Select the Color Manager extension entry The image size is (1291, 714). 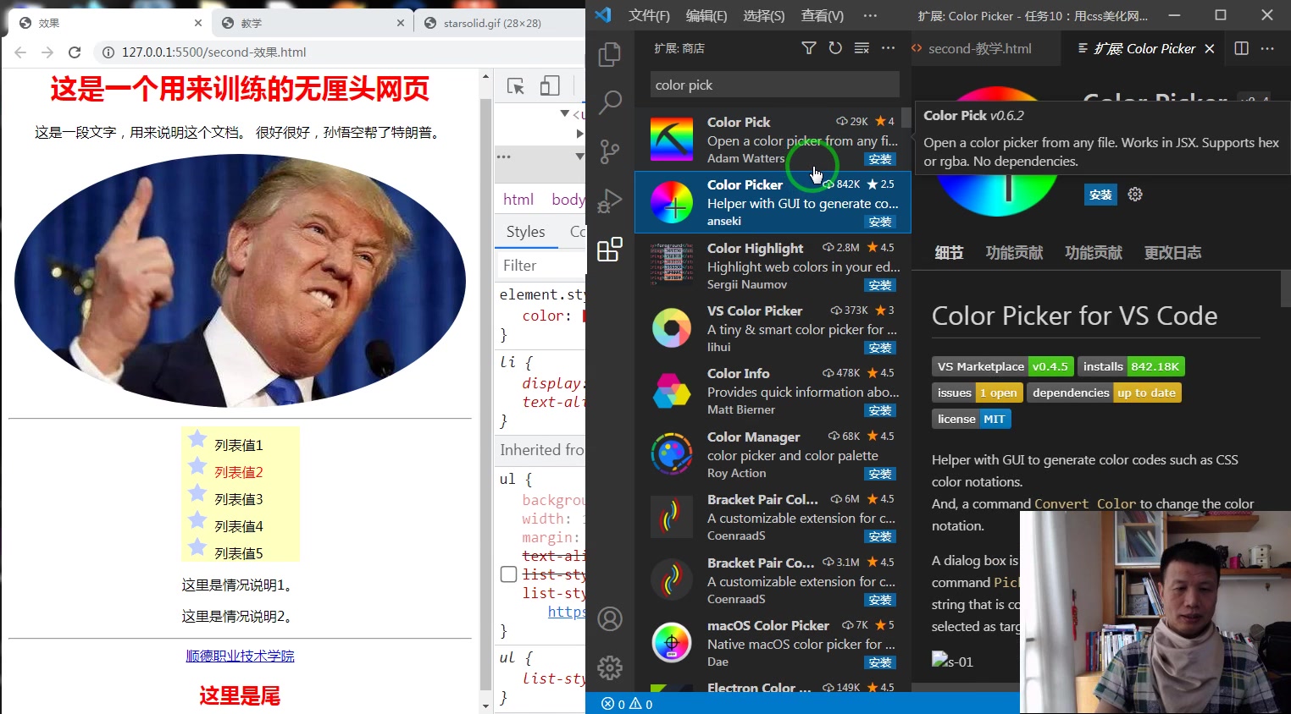(x=773, y=454)
